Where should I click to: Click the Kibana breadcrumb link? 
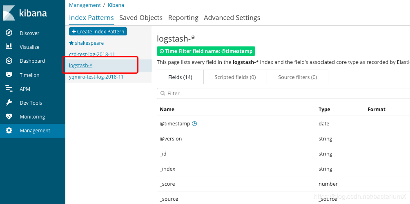click(x=116, y=5)
